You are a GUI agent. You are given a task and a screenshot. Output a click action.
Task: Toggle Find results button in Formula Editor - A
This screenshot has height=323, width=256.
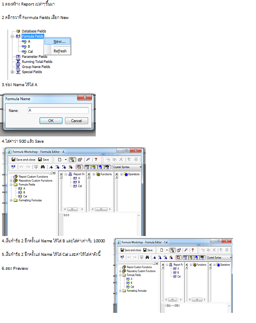tap(107, 167)
